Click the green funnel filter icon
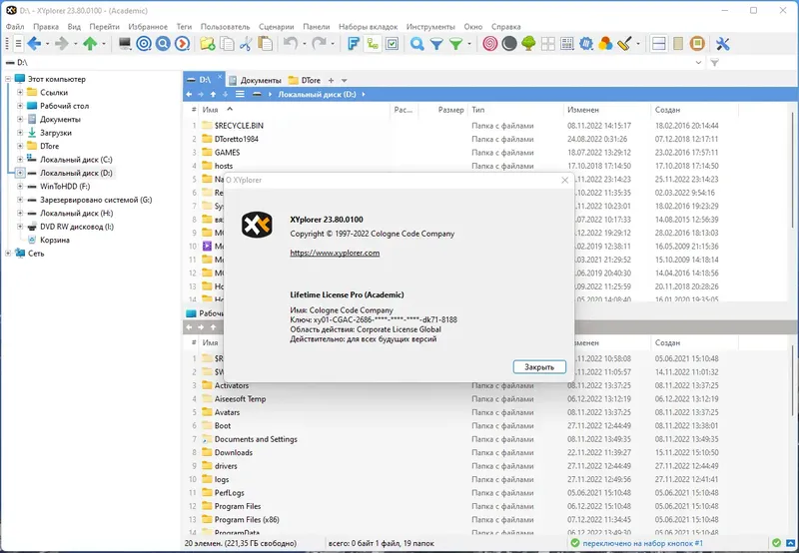 pyautogui.click(x=455, y=44)
